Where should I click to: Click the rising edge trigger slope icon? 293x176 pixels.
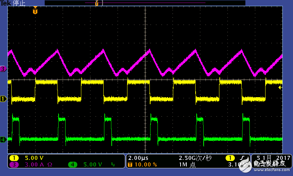click(242, 158)
